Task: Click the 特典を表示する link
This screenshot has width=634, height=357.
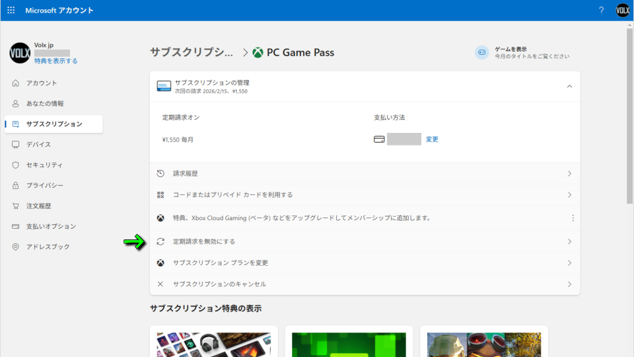Action: [56, 61]
